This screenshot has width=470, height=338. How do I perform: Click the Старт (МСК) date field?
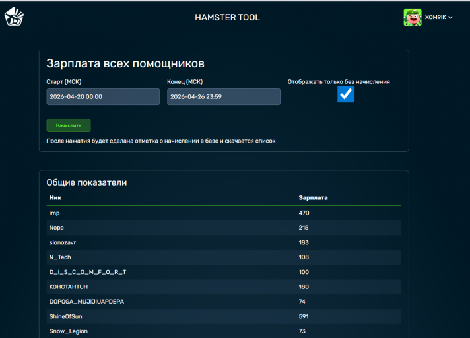(x=103, y=96)
